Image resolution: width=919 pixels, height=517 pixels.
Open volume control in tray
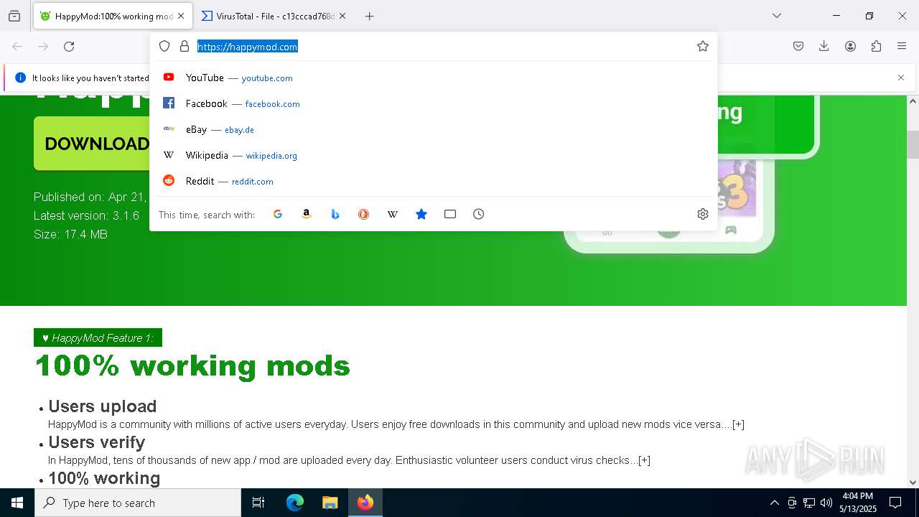click(826, 503)
